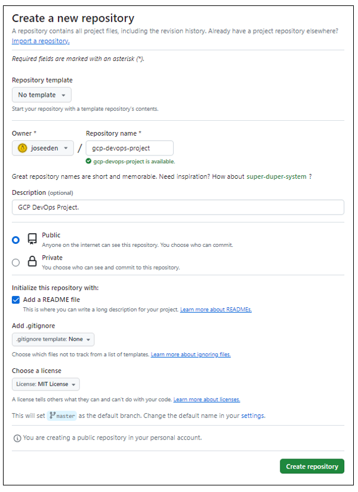Click the master branch icon badge
Screen dimensions: 358x492
pyautogui.click(x=61, y=415)
